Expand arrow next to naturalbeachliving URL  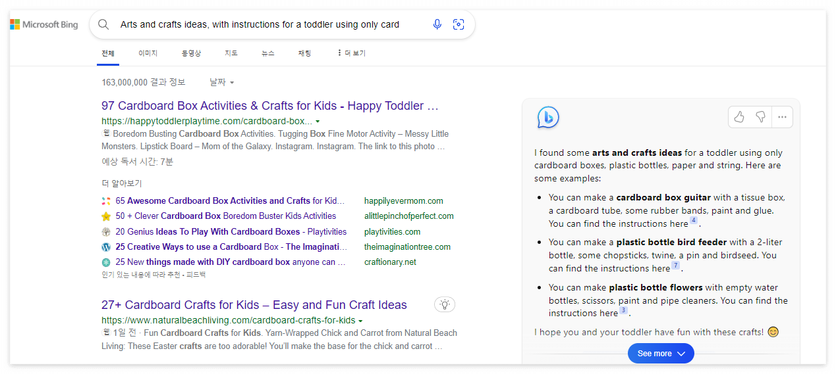pos(360,321)
